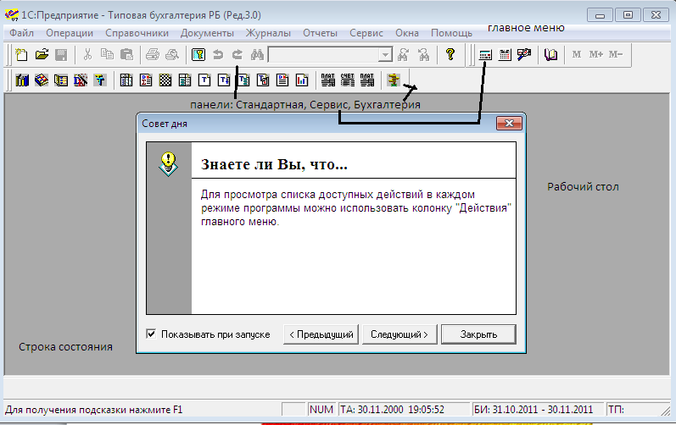Expand the search combo box dropdown arrow
This screenshot has height=425, width=676.
coord(385,55)
